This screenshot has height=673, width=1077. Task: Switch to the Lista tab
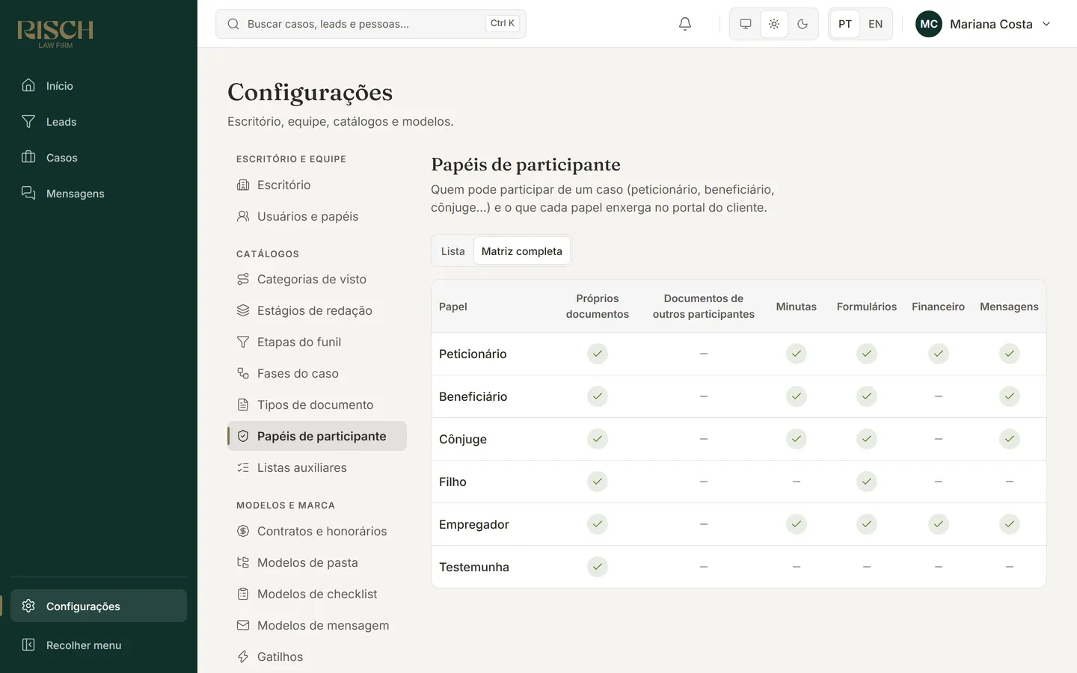(452, 251)
